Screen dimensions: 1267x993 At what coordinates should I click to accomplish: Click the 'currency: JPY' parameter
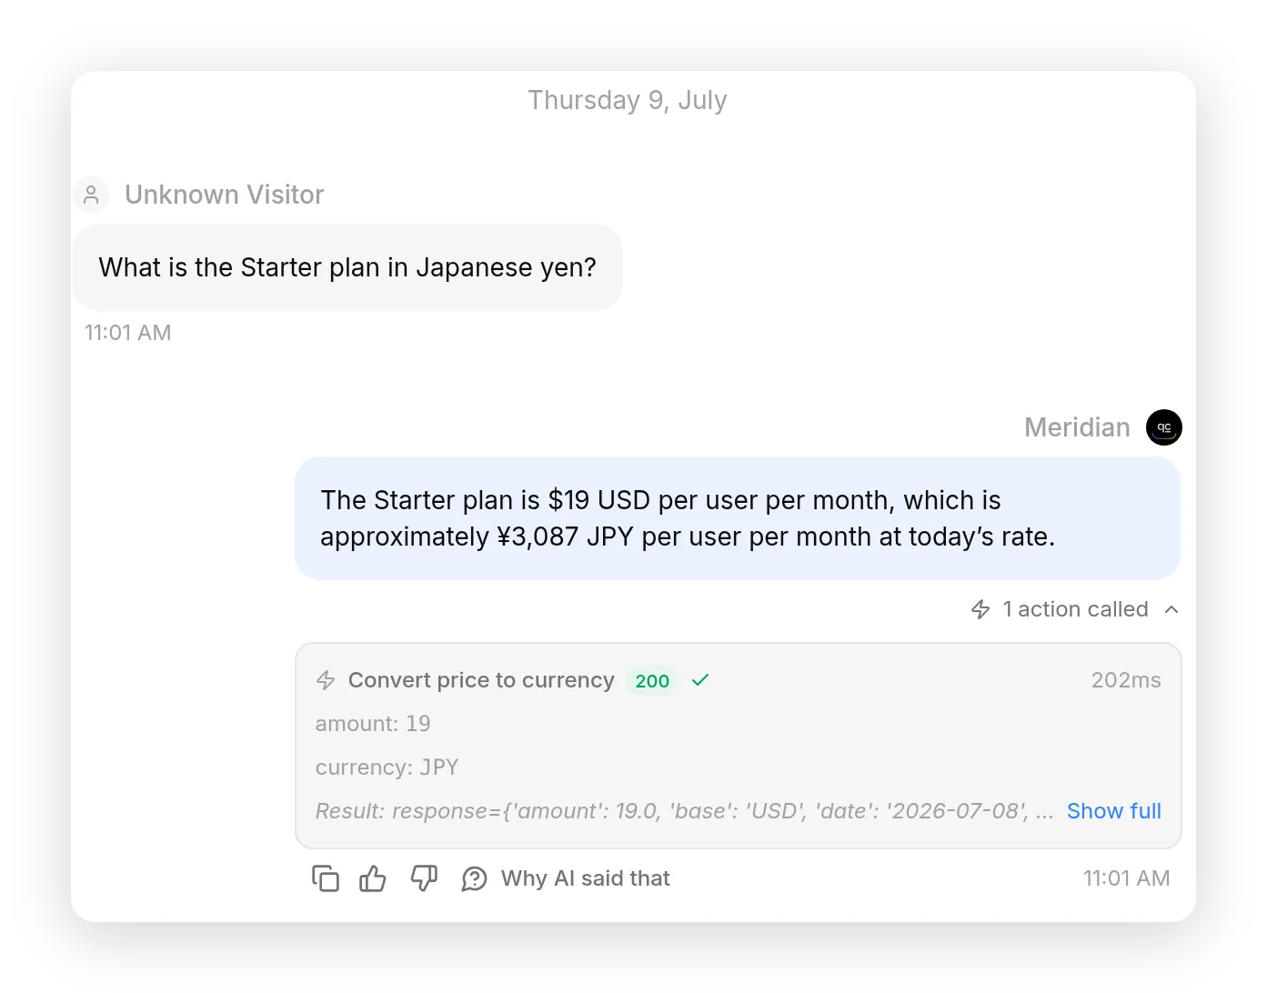(387, 767)
